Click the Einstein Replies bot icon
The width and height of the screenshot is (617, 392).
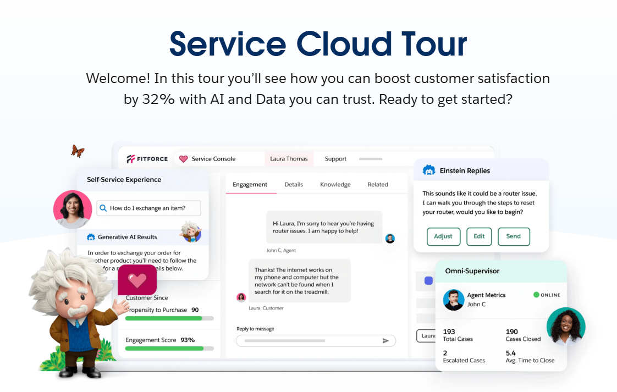[x=429, y=170]
